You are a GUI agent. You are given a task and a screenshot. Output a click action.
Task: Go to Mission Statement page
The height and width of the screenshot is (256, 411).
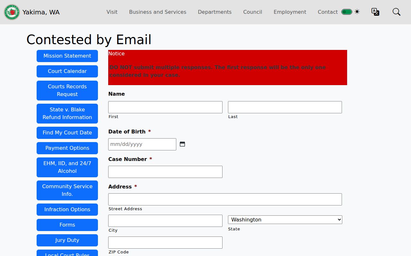point(67,56)
